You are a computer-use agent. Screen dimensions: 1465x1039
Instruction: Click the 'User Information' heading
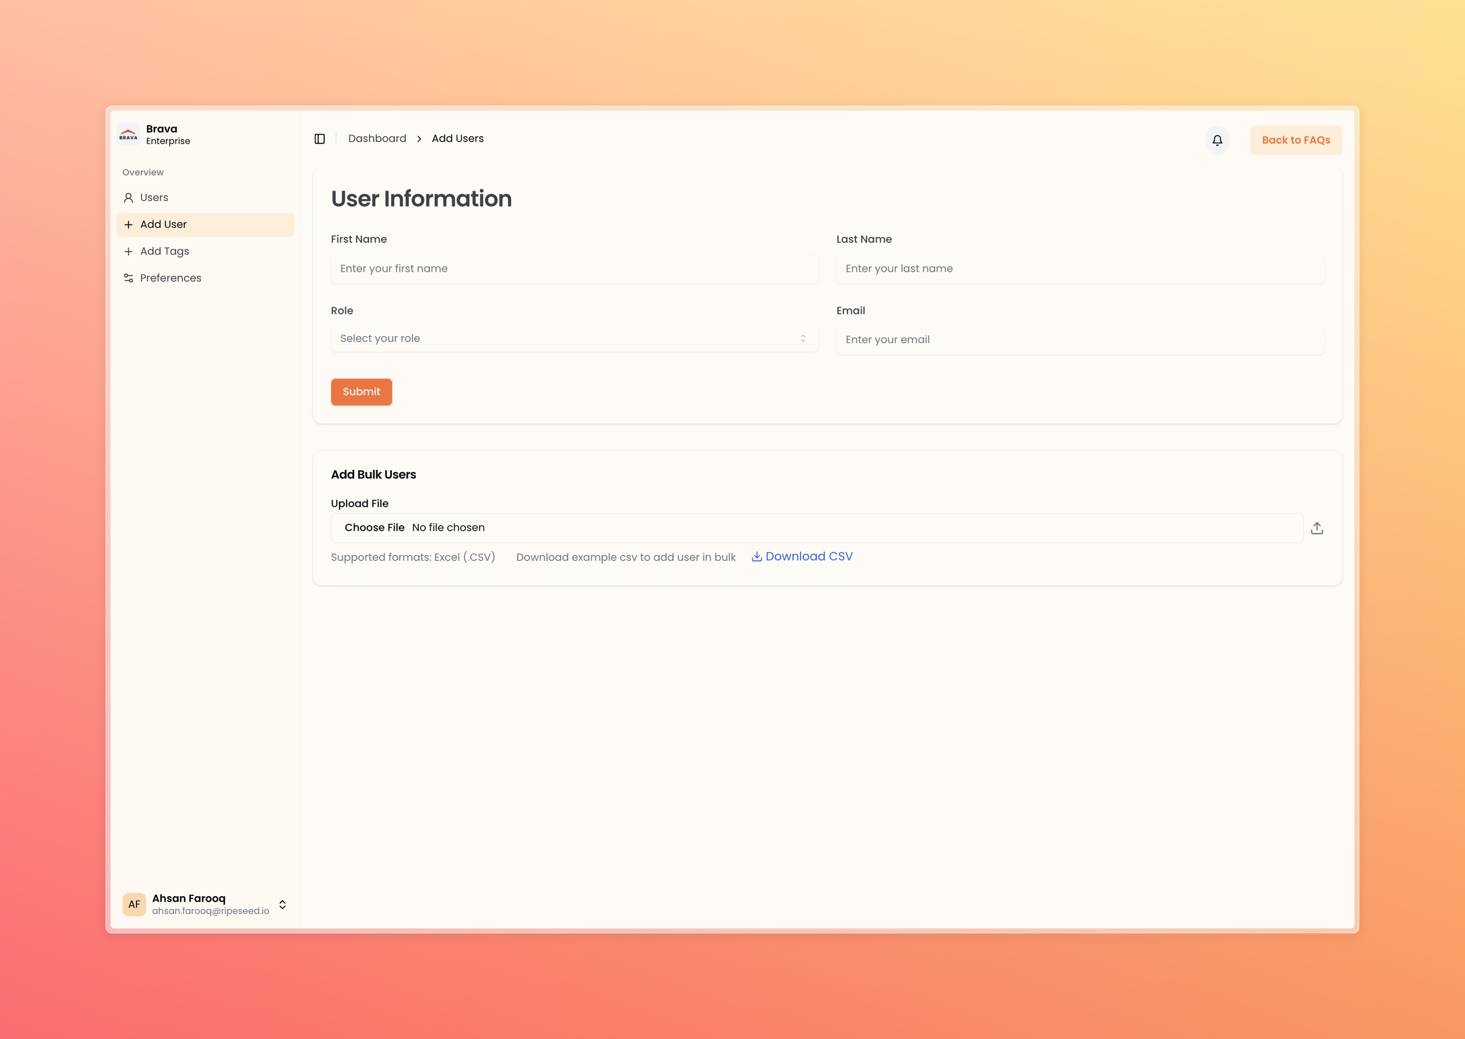point(421,199)
